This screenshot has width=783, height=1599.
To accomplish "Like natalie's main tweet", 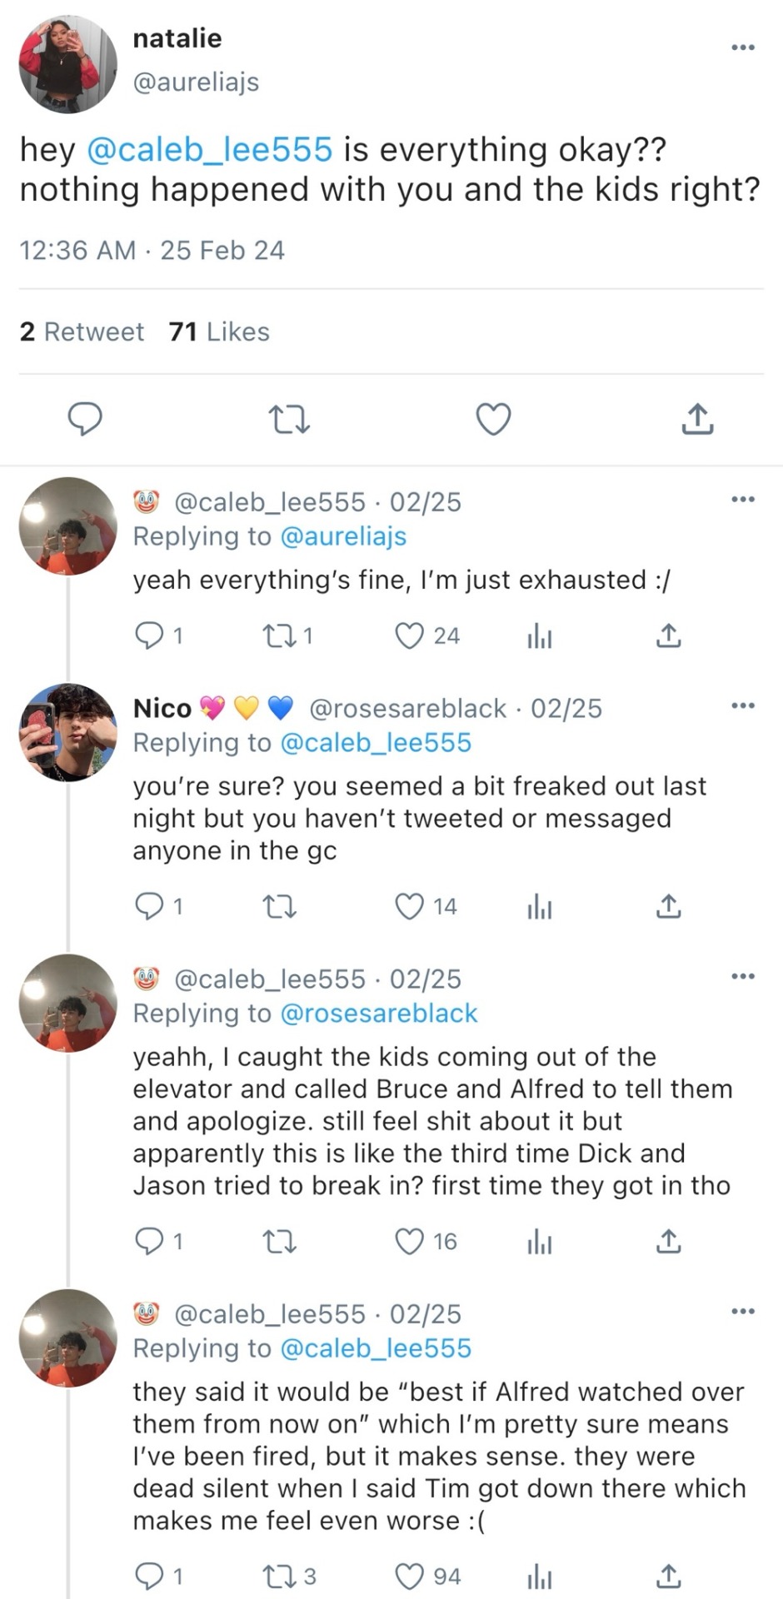I will click(x=493, y=419).
